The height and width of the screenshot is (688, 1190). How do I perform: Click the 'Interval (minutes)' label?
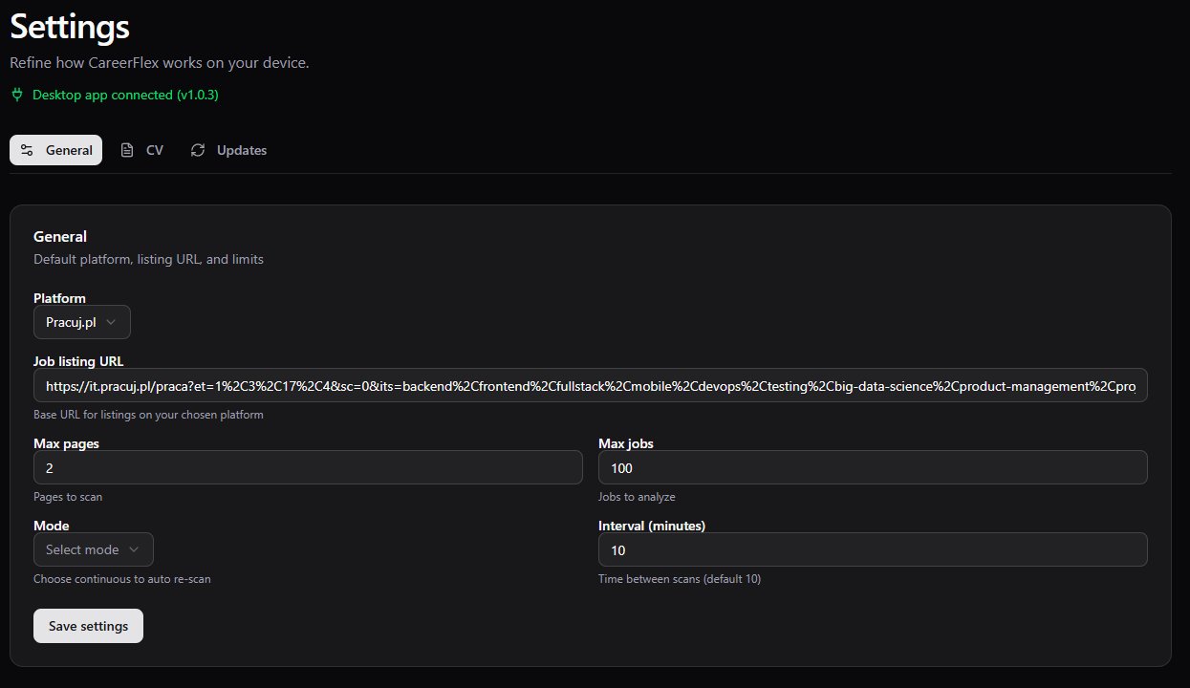tap(652, 526)
